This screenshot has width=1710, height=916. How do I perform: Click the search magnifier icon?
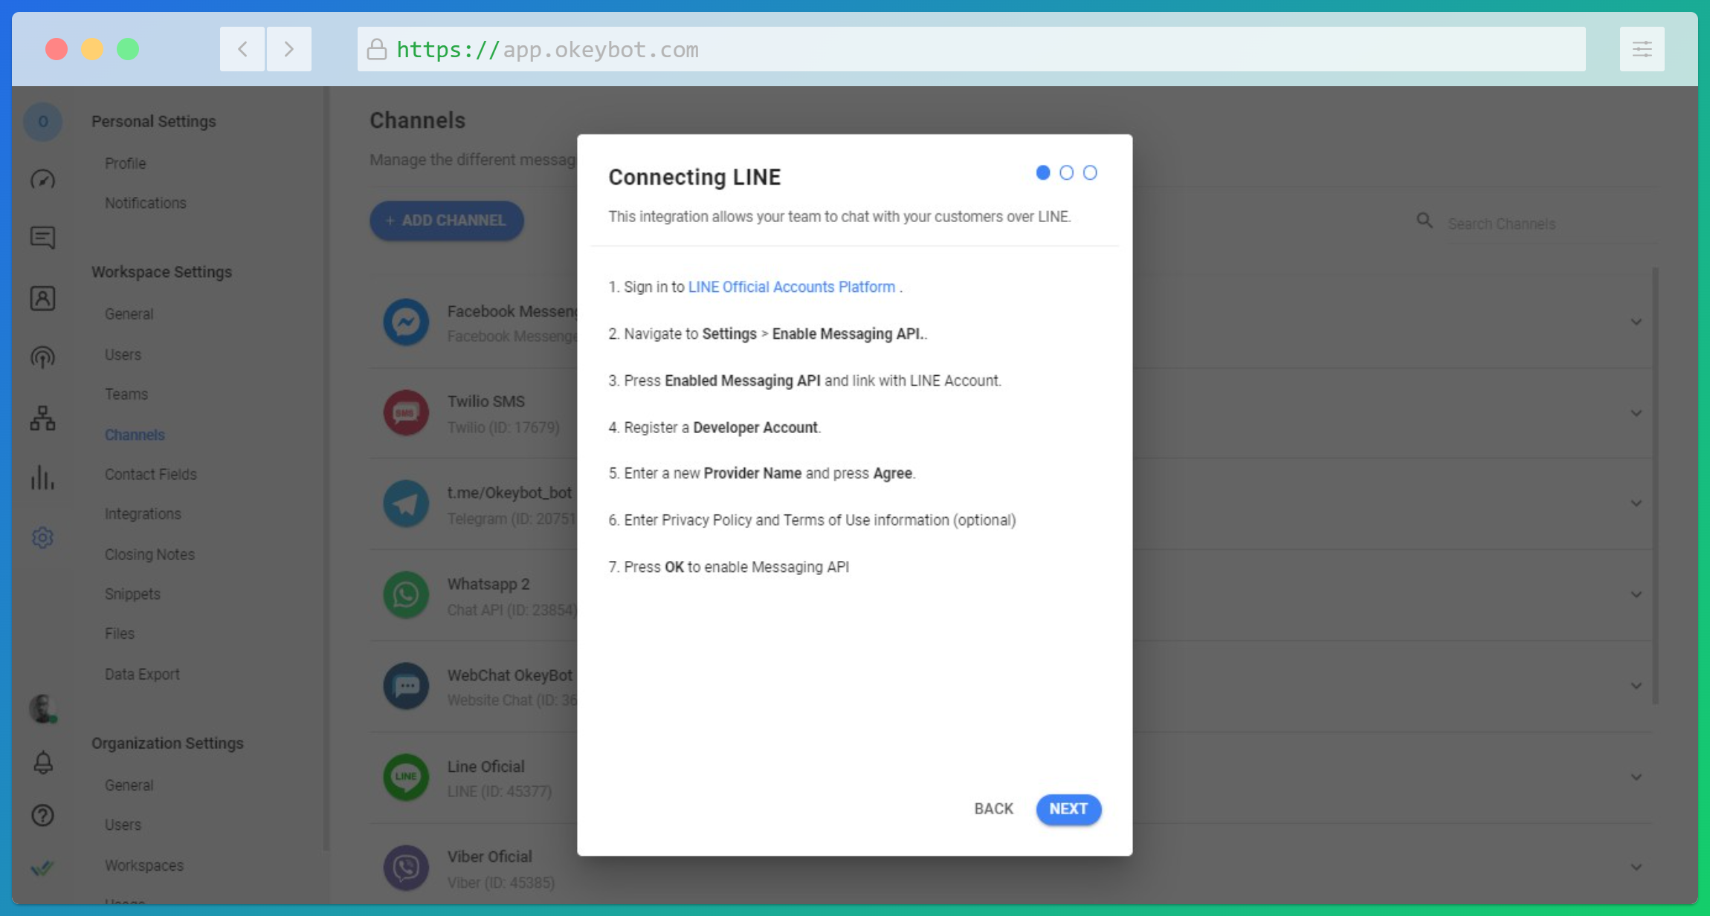(1425, 221)
